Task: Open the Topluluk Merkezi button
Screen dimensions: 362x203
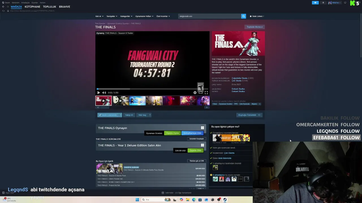Action: coord(255,27)
